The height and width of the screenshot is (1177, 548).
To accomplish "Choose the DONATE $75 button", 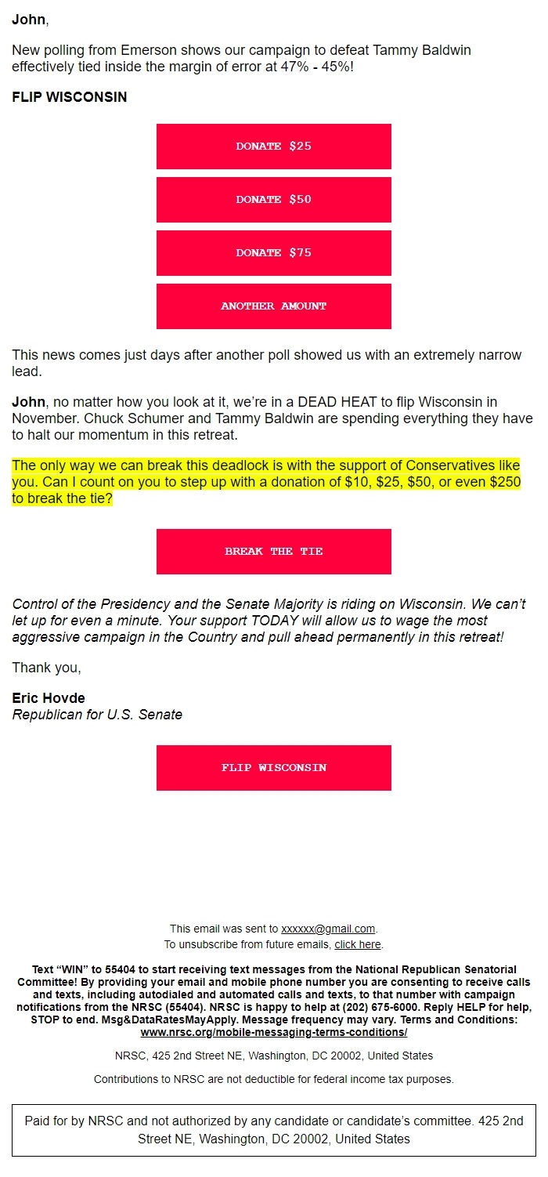I will pyautogui.click(x=274, y=252).
